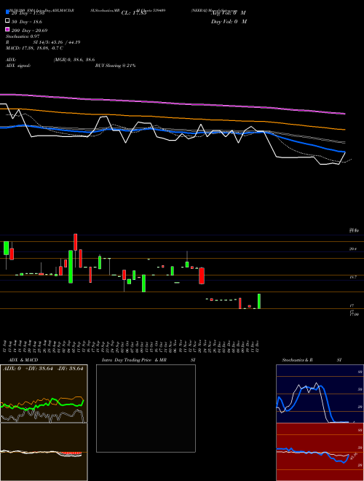Click the magenta 200-day moving average line

click(x=172, y=103)
